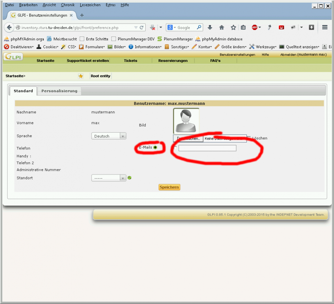Click the GLPI logo

coord(13,56)
